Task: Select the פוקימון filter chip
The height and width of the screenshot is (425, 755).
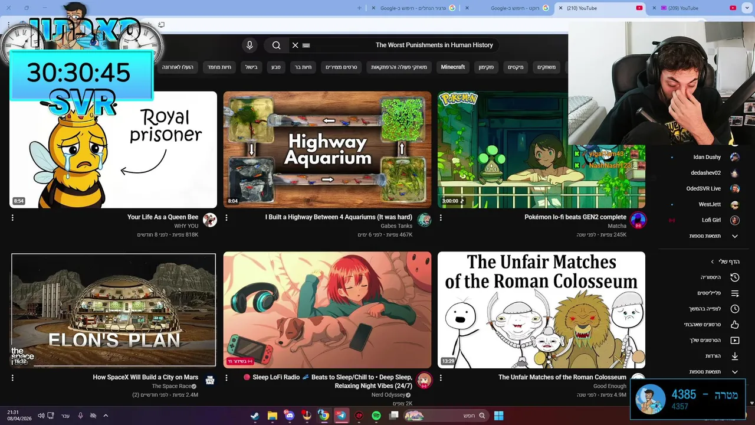Action: click(x=486, y=67)
